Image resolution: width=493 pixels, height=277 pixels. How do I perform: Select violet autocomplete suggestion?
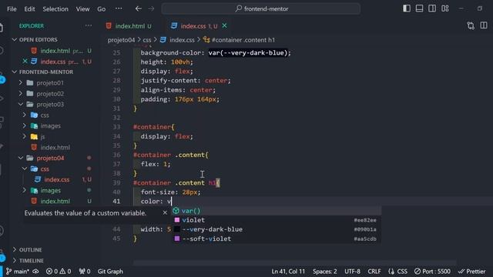[276, 220]
